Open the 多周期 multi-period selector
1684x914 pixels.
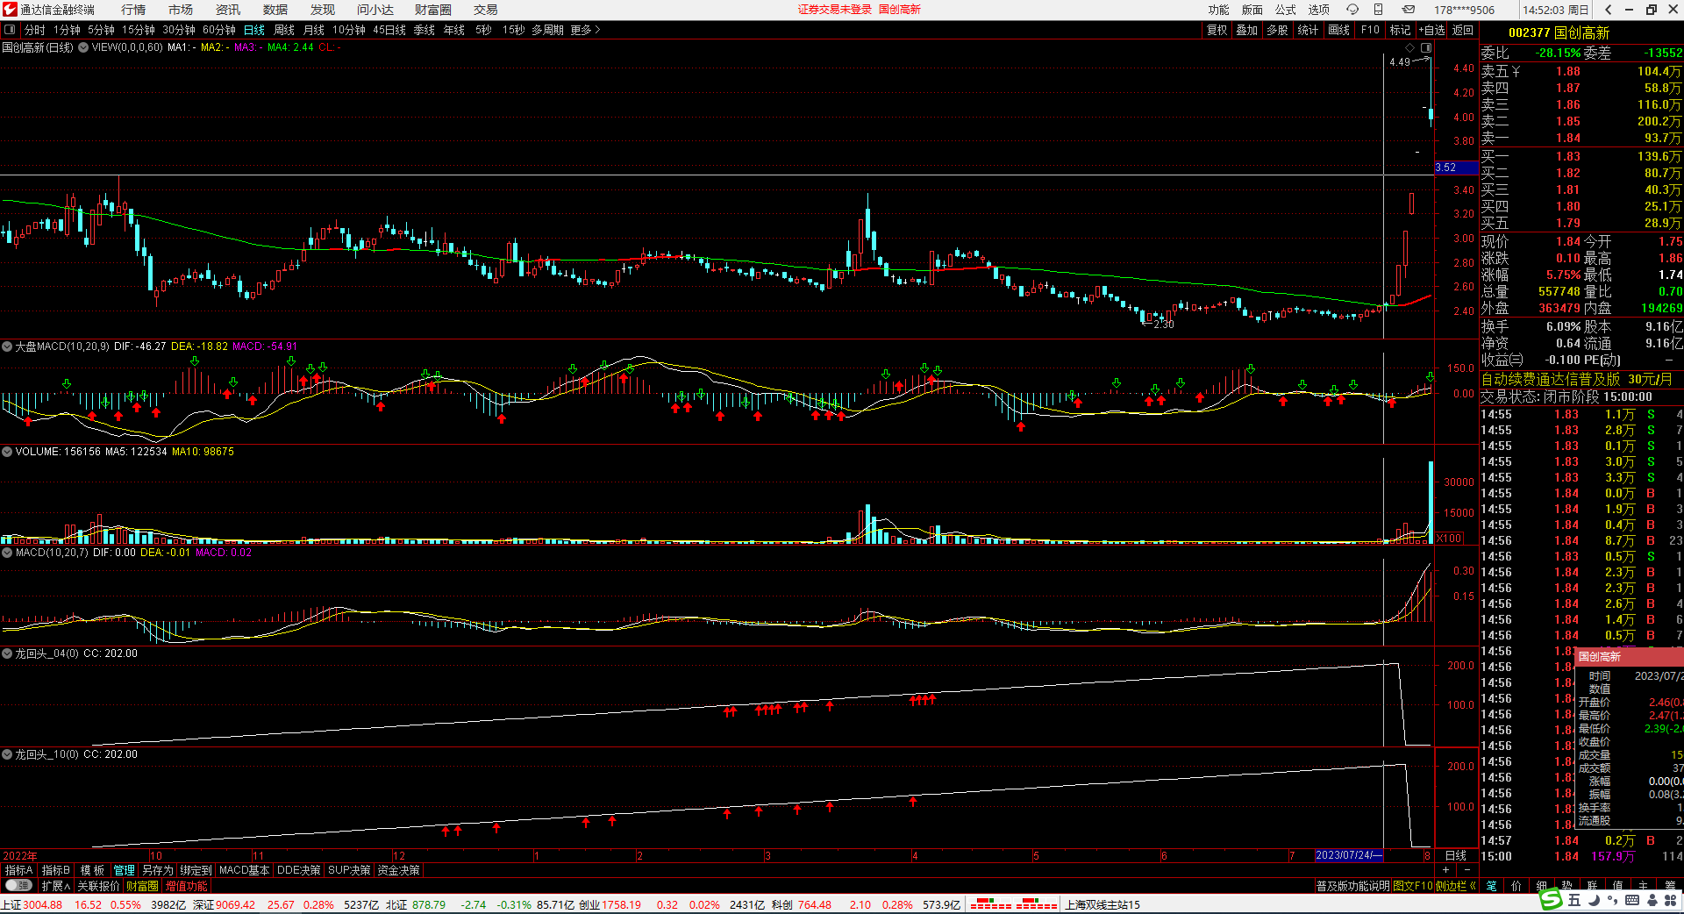[547, 30]
